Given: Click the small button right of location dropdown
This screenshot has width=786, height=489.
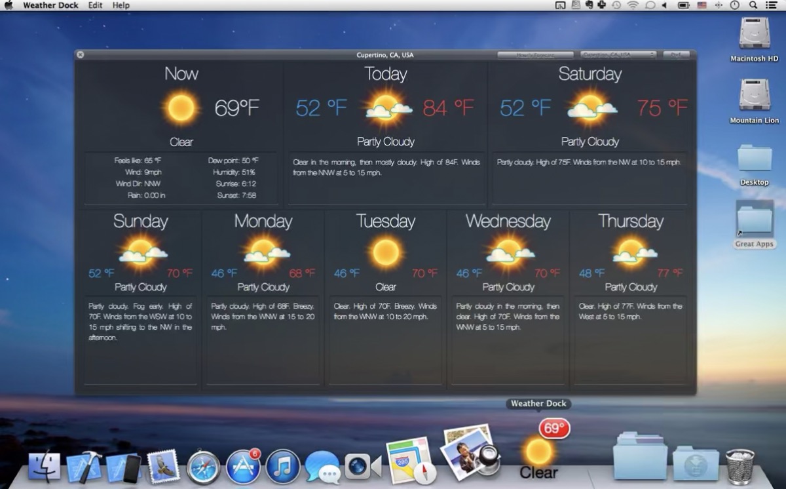Looking at the screenshot, I should point(677,55).
